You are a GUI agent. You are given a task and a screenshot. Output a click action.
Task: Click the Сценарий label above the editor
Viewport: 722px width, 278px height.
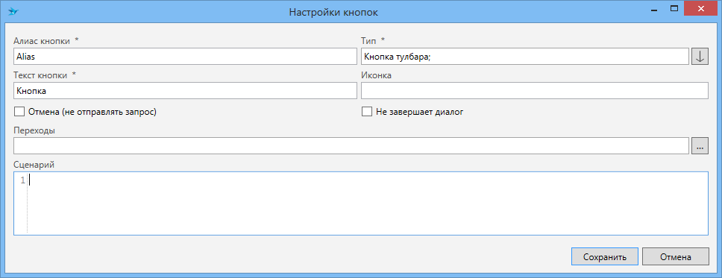[x=34, y=164]
